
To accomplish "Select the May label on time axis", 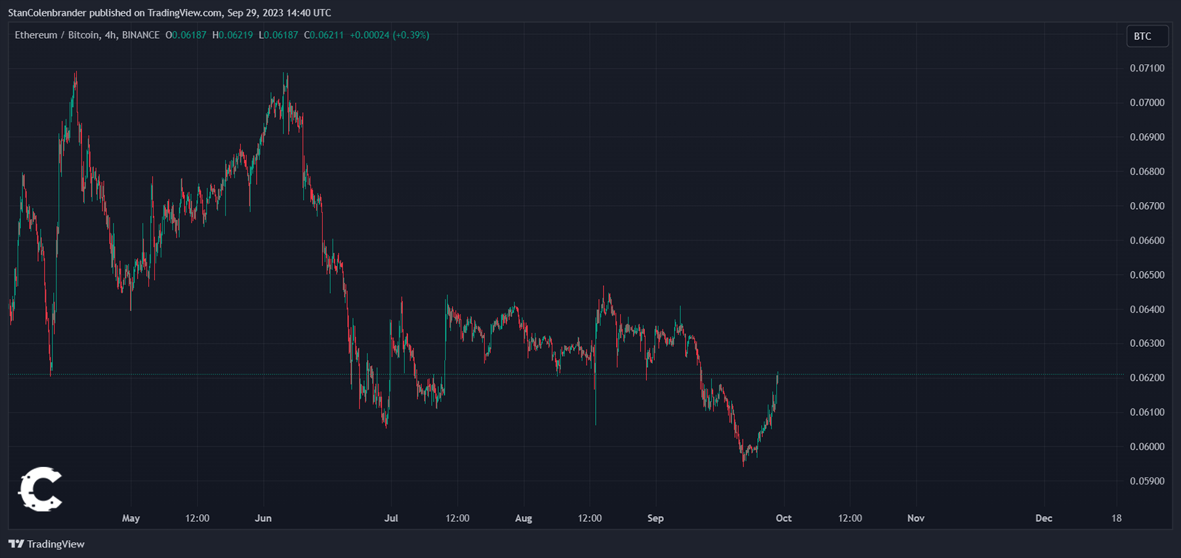I will tap(131, 519).
